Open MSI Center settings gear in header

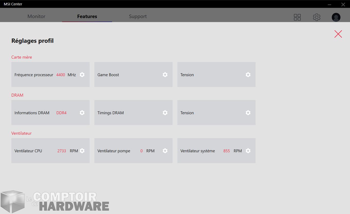point(317,17)
